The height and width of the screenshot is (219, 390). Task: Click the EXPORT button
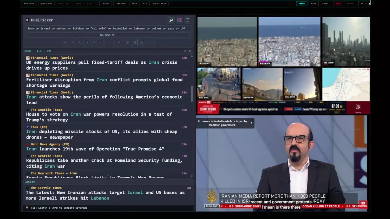point(351,4)
